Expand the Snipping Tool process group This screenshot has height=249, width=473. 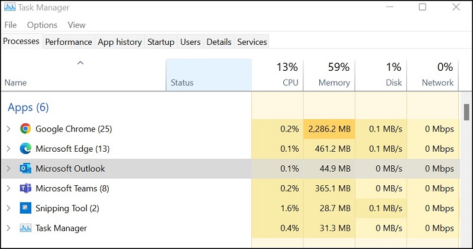tap(8, 208)
